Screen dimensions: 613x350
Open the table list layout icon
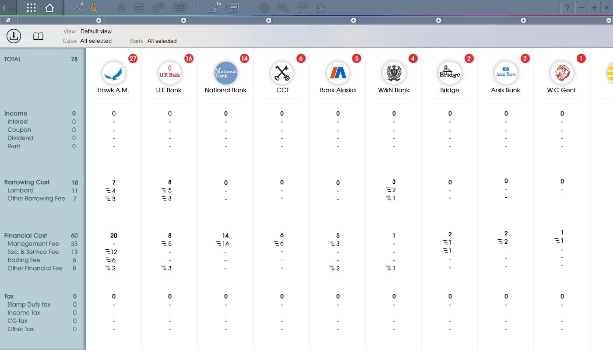tap(180, 7)
